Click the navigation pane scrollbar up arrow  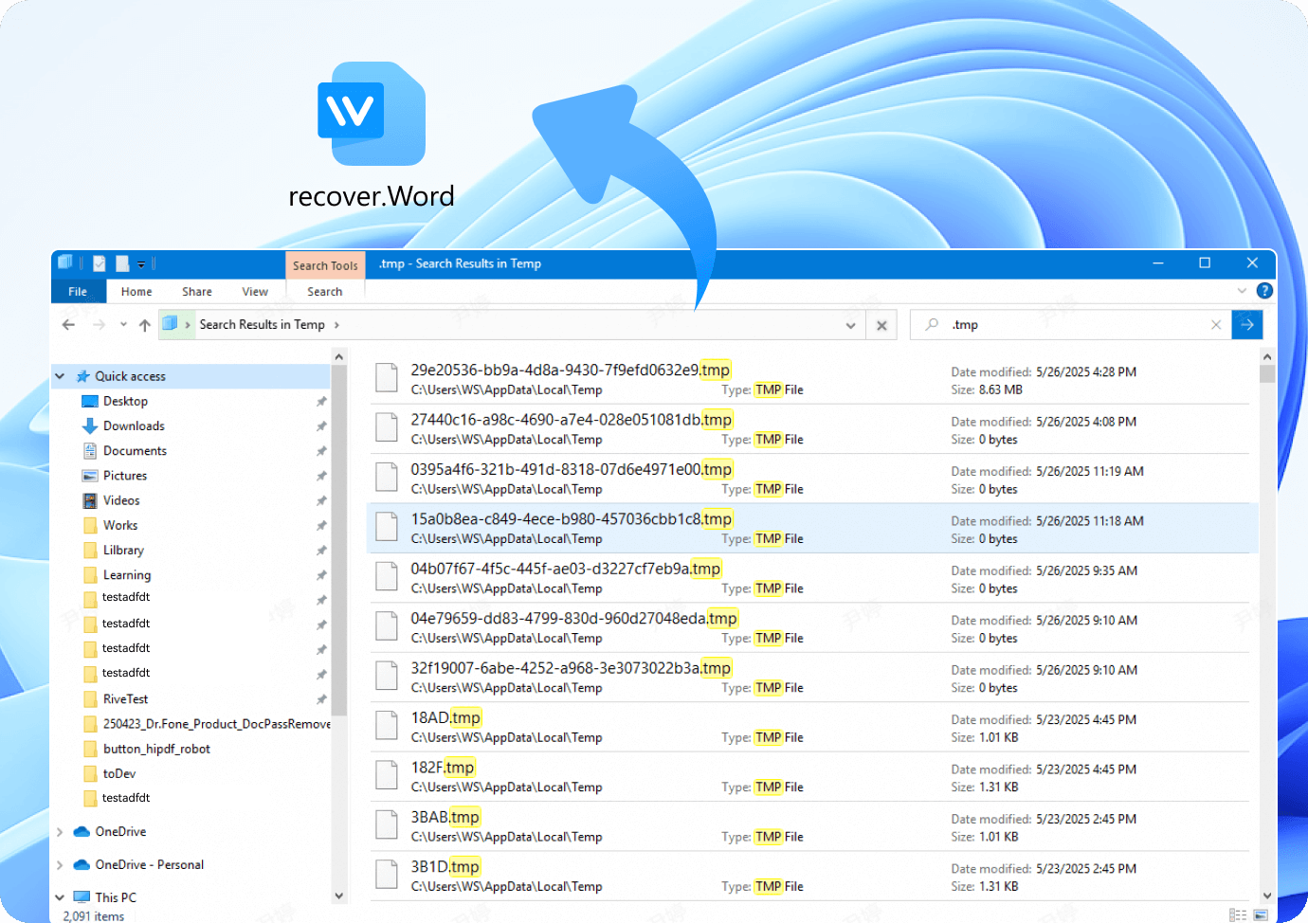[339, 356]
